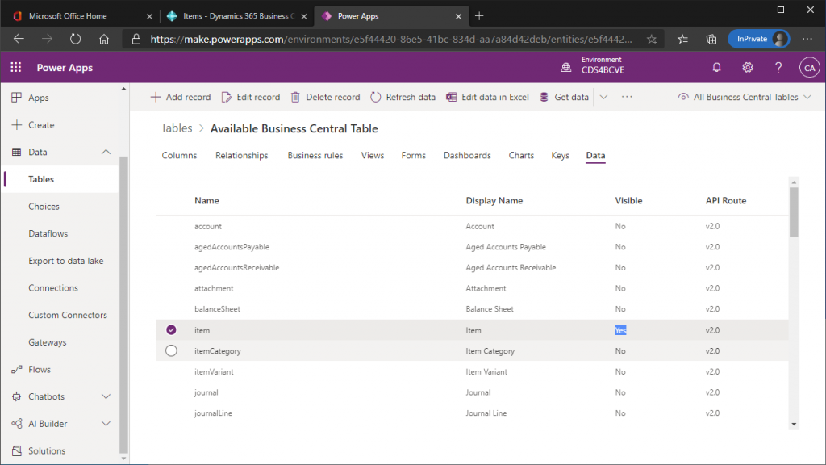Click the Chatbots sidebar icon
The height and width of the screenshot is (465, 826).
coord(17,396)
